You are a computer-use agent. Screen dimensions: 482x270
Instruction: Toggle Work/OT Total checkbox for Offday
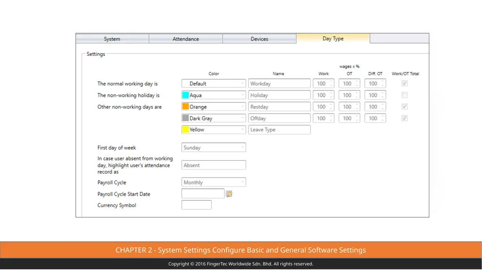(x=404, y=118)
